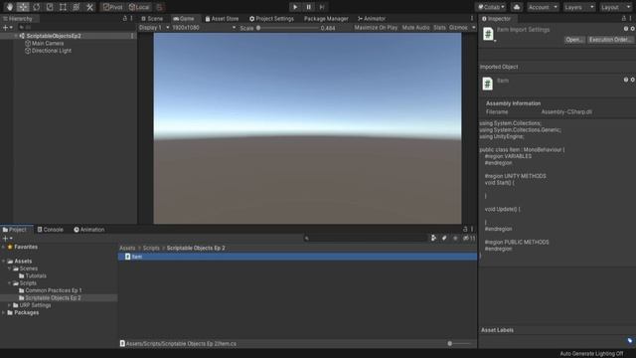Open Hierarchy create plus dropdown

click(x=8, y=28)
